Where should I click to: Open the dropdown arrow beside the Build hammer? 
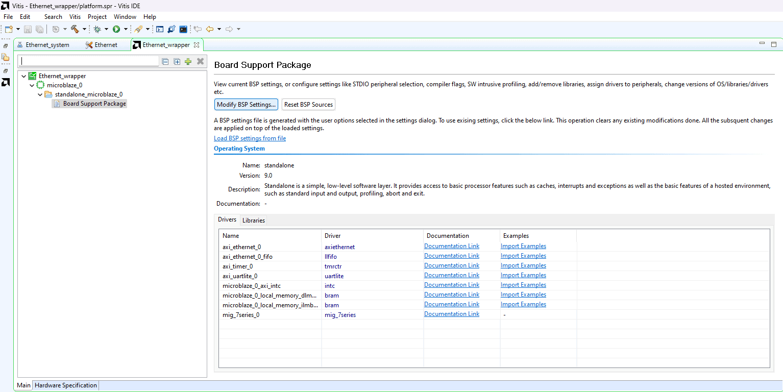tap(84, 29)
